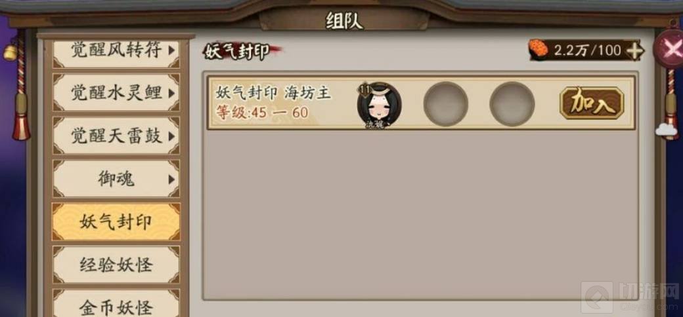Viewport: 683px width, 317px height.
Task: Expand the 觉醒天雷鼓 category arrow
Action: click(172, 136)
